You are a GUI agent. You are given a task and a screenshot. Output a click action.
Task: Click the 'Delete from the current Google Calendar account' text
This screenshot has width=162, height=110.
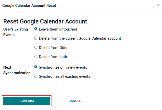point(80,38)
